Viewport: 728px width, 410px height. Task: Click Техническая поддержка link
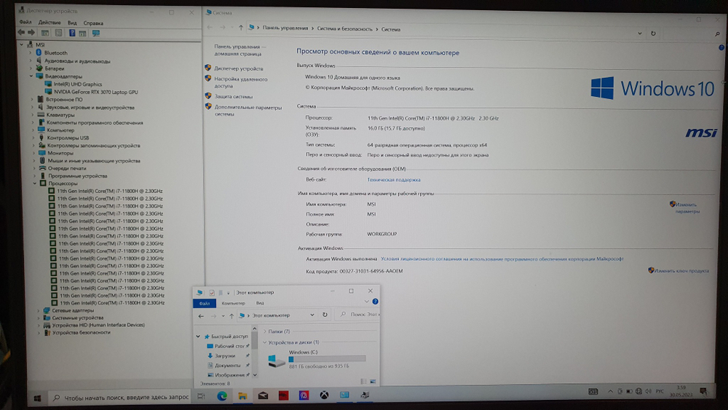[394, 179]
